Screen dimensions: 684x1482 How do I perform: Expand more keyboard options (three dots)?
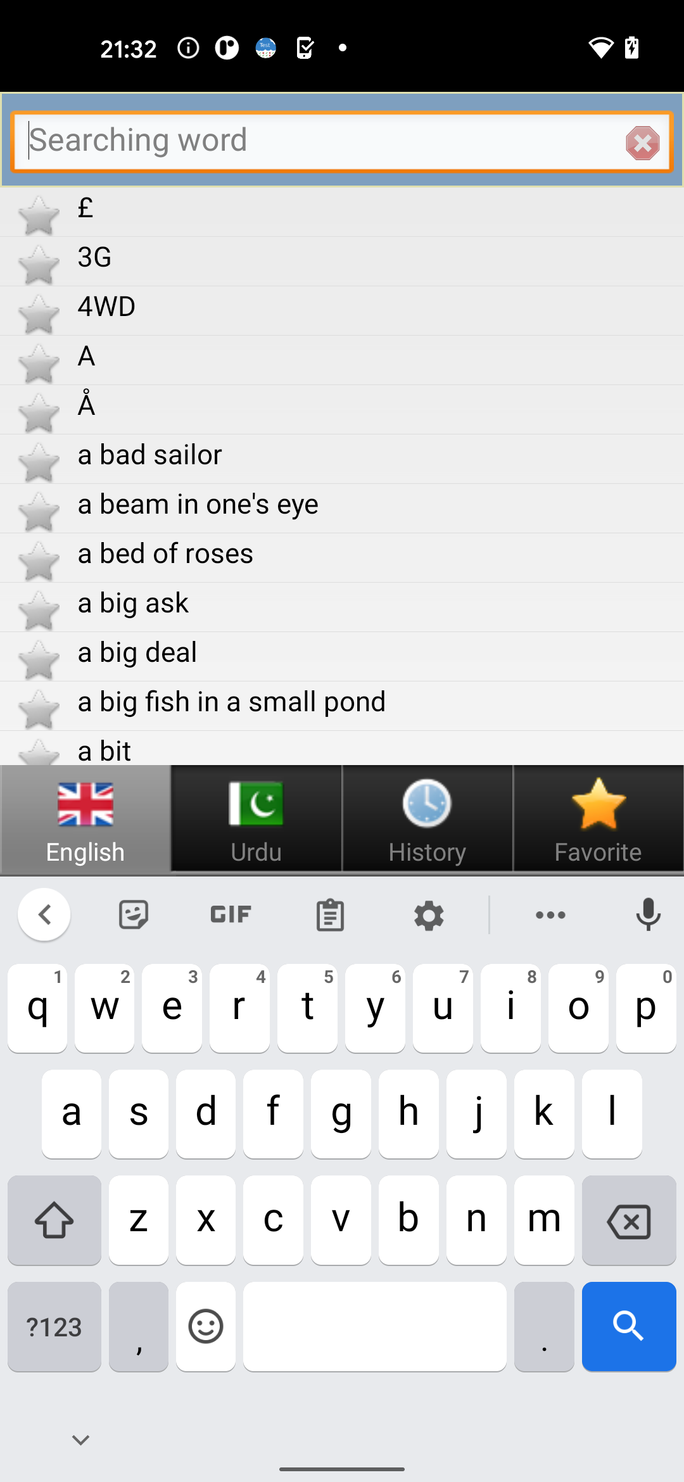(x=550, y=915)
